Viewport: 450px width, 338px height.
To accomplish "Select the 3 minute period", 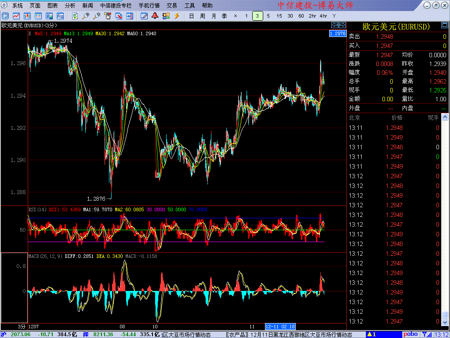I will 258,16.
